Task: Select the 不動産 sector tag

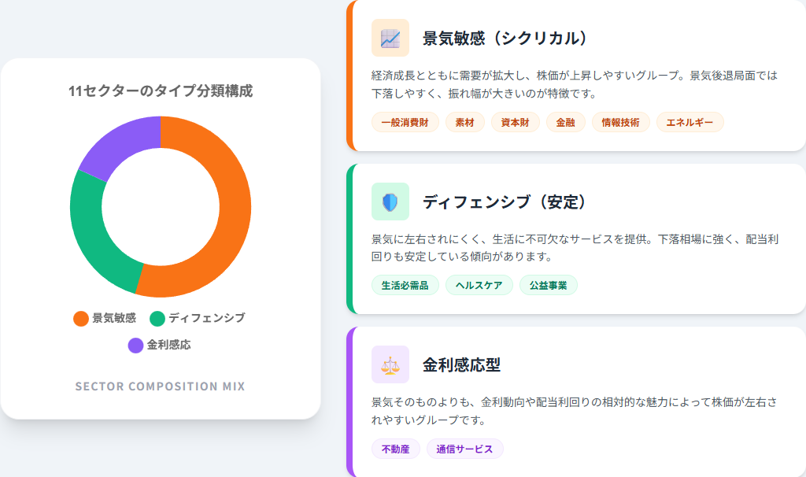Action: click(395, 449)
